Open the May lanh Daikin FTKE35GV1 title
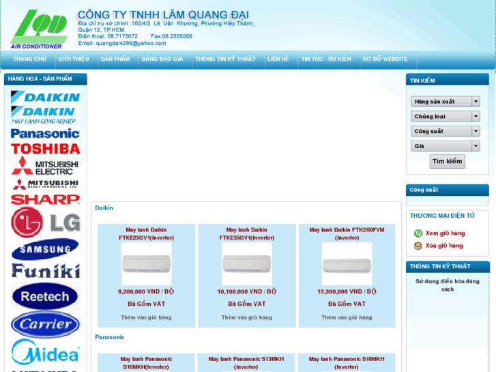Image resolution: width=496 pixels, height=372 pixels. pyautogui.click(x=247, y=233)
